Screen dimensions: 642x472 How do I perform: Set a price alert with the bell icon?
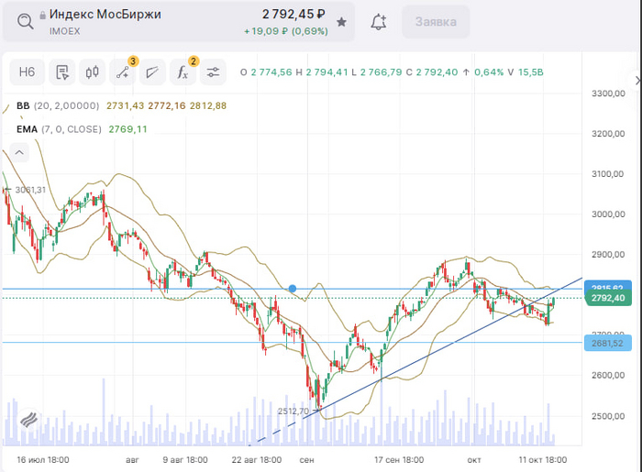(378, 22)
